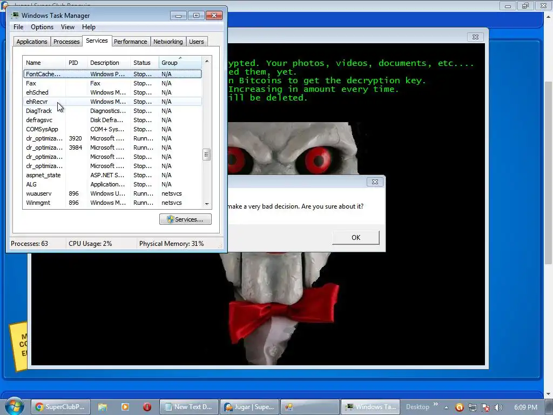Launch Windows Media Player taskbar icon
The height and width of the screenshot is (415, 553).
125,407
